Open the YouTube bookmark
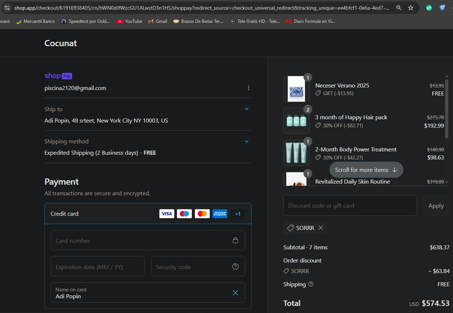The width and height of the screenshot is (453, 313). 130,21
